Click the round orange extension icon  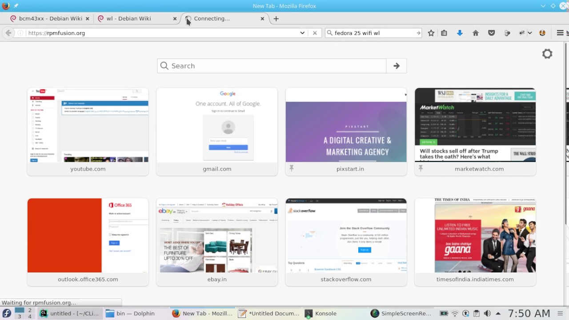click(542, 33)
